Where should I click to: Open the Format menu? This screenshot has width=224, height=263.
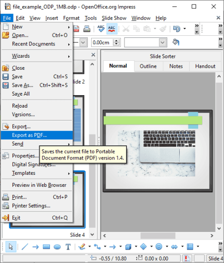(x=71, y=18)
